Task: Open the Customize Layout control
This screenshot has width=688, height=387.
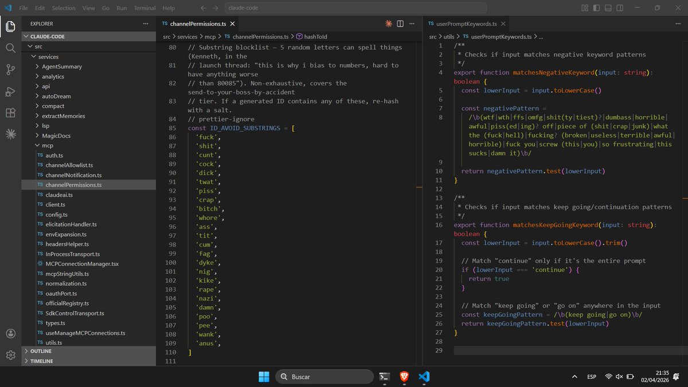Action: pyautogui.click(x=585, y=8)
